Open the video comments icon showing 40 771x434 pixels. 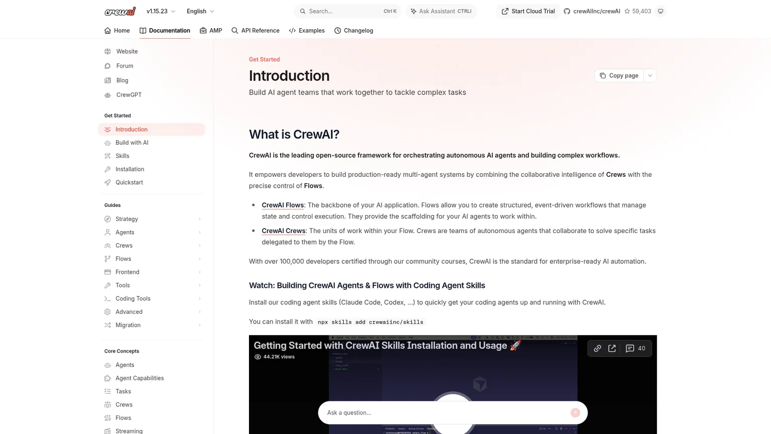tap(635, 349)
